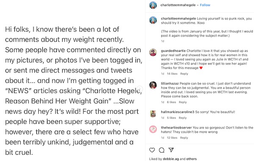Screen dimensions: 254x161
Task: Open the charlotteemmahegele username in header
Action: click(x=178, y=5)
